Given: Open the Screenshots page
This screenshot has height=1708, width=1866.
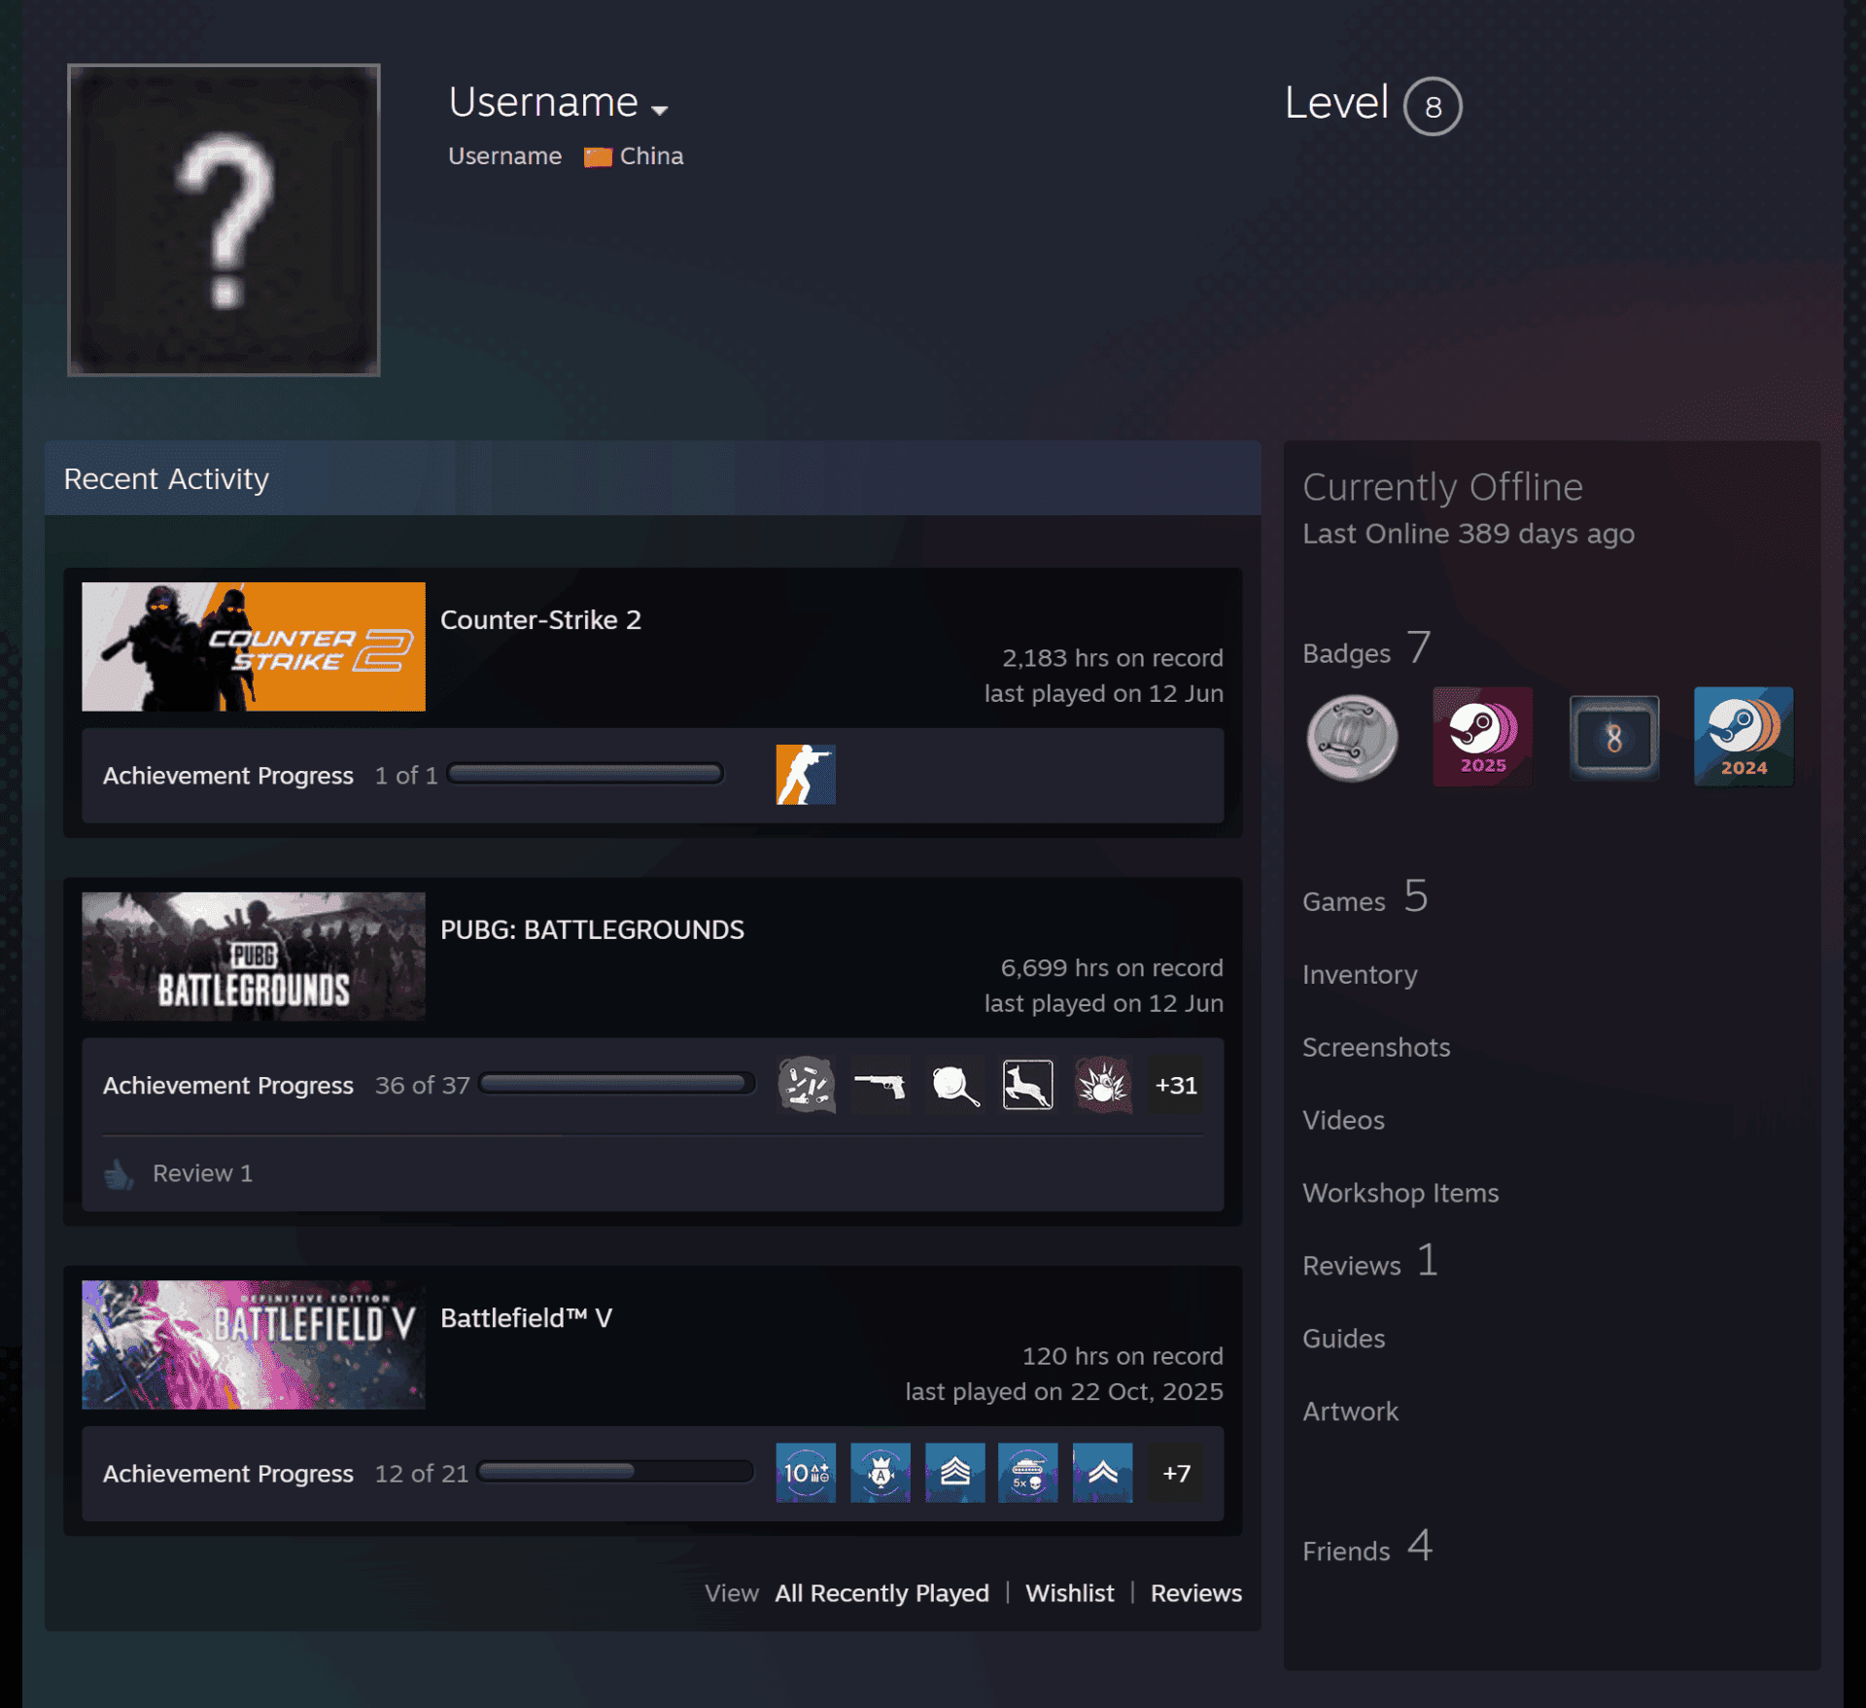Looking at the screenshot, I should pyautogui.click(x=1376, y=1048).
